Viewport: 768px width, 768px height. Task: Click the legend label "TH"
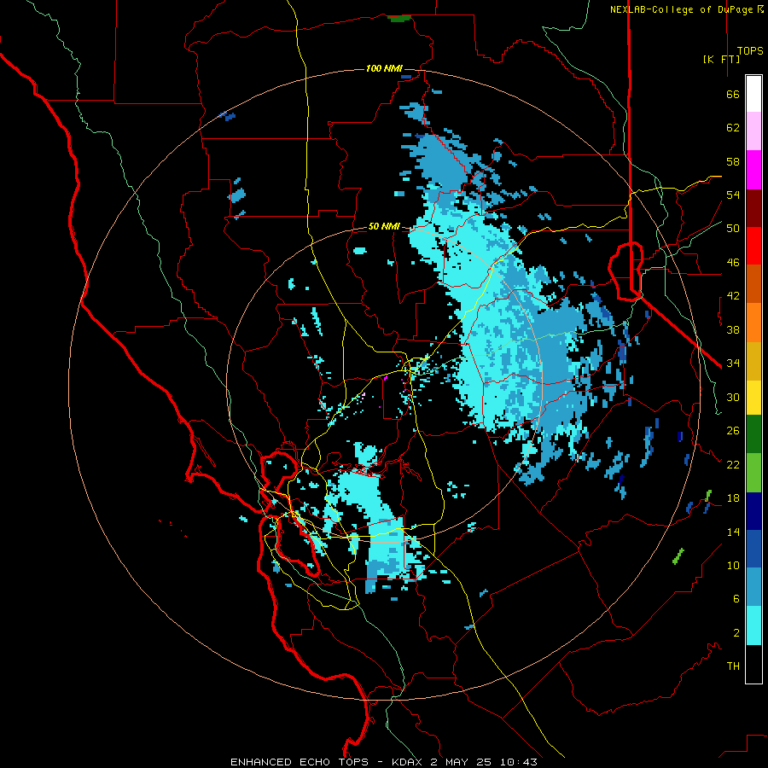733,666
